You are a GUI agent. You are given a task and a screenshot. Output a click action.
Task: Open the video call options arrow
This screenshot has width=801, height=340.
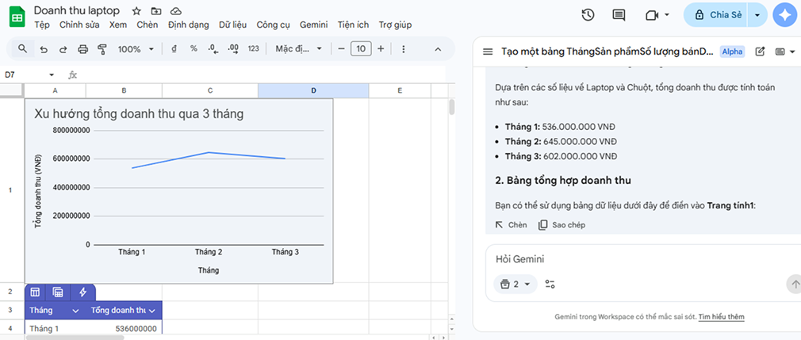667,15
